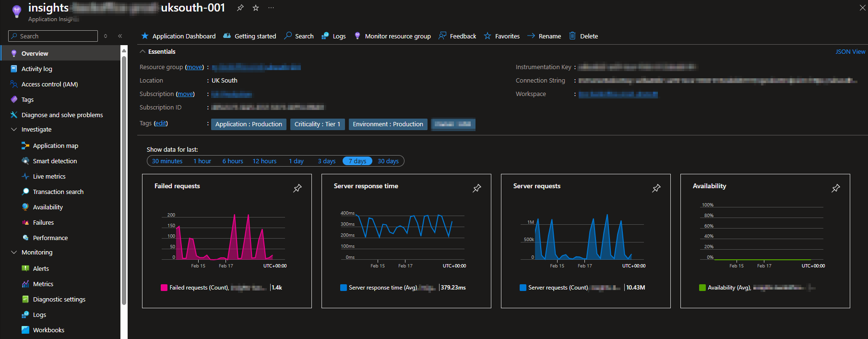Open the header ellipsis more options

[x=271, y=8]
